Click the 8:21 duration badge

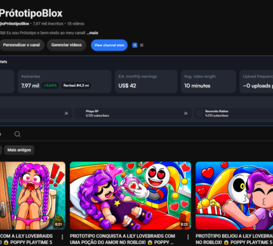58,224
